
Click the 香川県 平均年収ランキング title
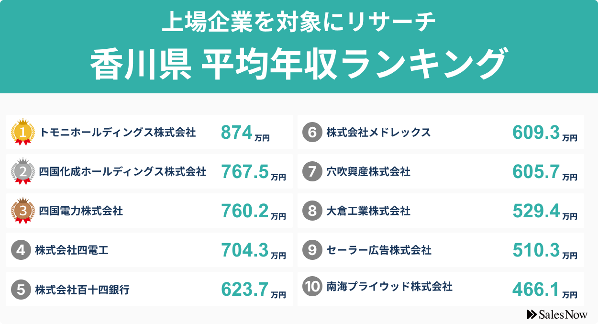(298, 64)
